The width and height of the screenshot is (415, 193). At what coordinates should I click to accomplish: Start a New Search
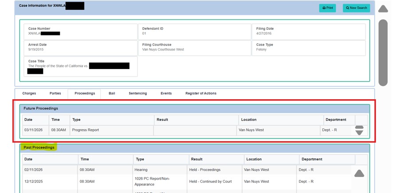356,8
